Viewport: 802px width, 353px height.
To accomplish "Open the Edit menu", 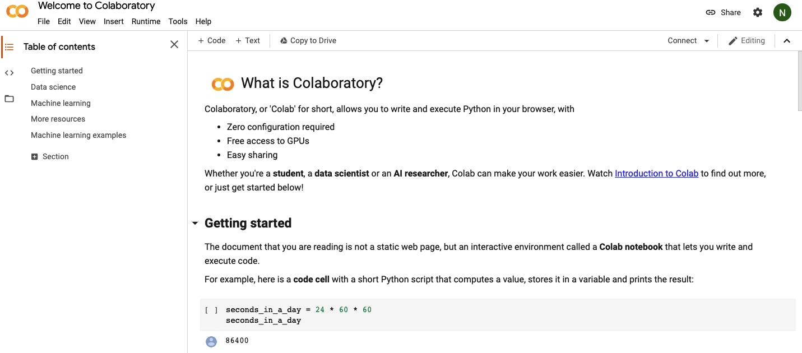I will tap(64, 21).
